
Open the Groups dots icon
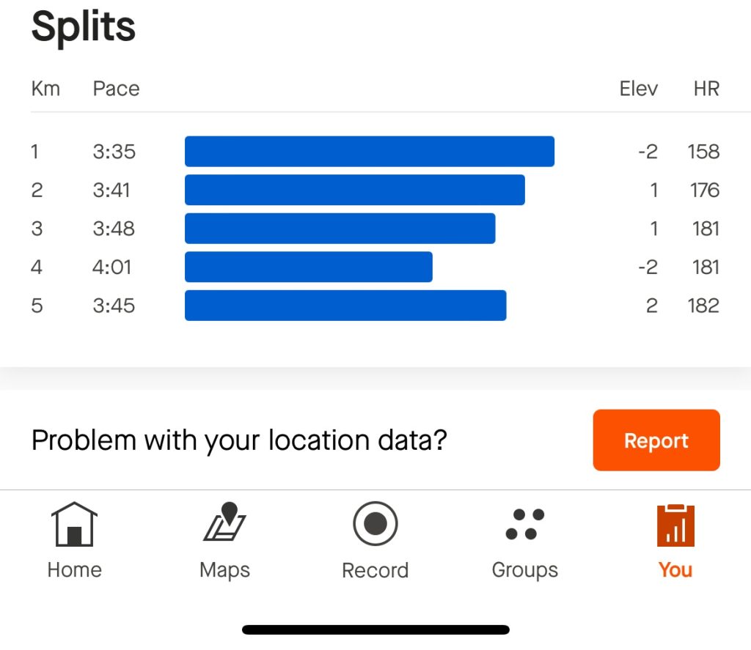coord(525,524)
